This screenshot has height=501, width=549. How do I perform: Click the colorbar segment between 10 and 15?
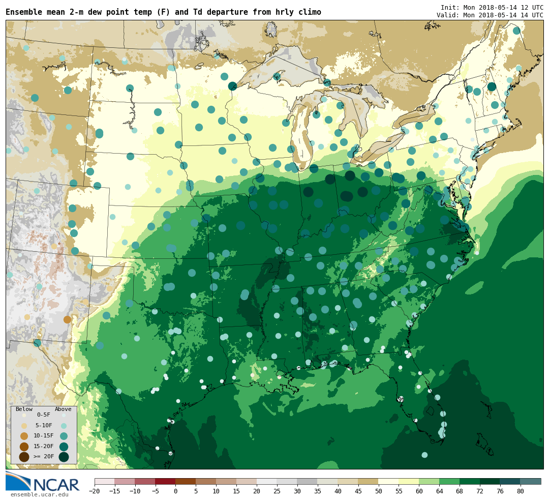pyautogui.click(x=227, y=481)
